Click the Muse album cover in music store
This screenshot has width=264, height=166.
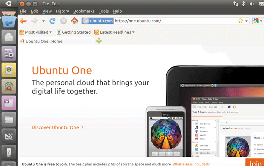pos(238,147)
